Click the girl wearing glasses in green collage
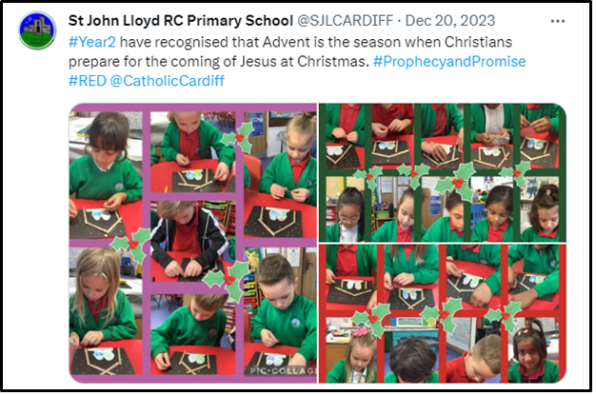Viewport: 596px width, 396px height. (345, 209)
